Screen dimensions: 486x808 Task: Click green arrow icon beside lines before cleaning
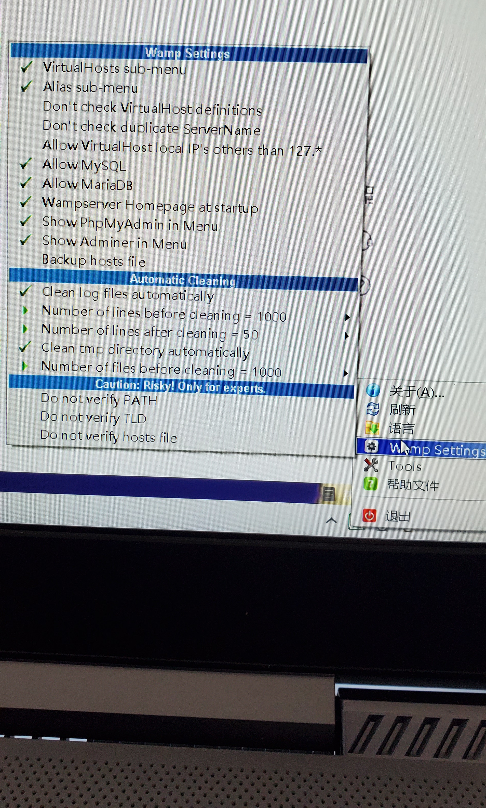click(25, 310)
